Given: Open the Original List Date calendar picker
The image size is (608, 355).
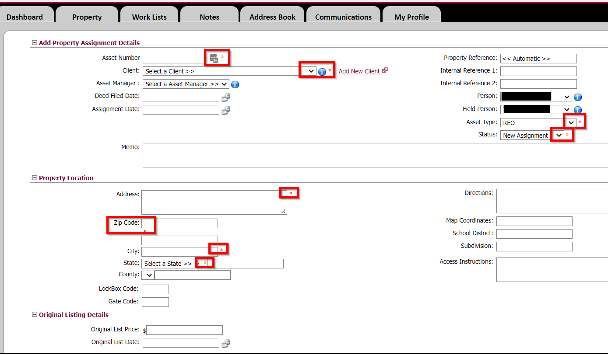Looking at the screenshot, I should (x=226, y=343).
